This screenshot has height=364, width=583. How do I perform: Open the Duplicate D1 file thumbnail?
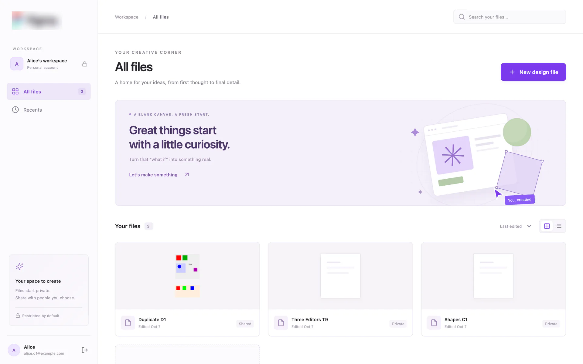pyautogui.click(x=187, y=276)
